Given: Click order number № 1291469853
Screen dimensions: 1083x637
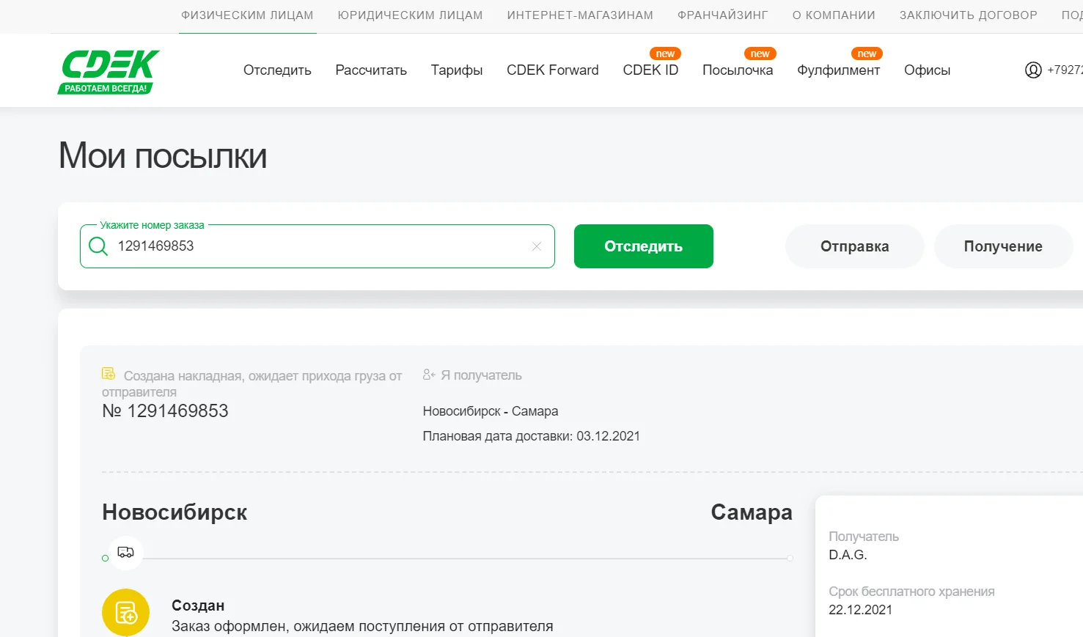Looking at the screenshot, I should pos(165,411).
